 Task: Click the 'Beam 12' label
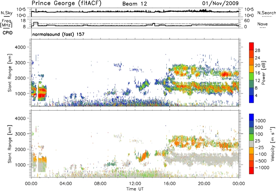[135, 4]
